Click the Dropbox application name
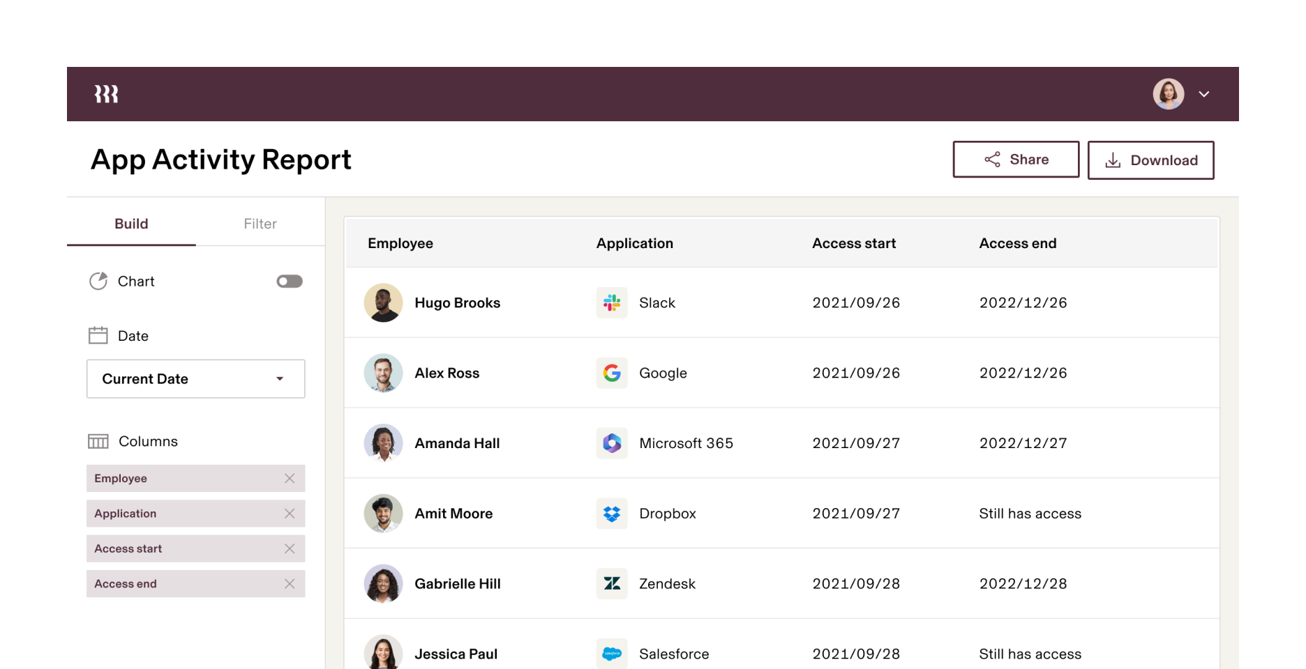Viewport: 1306px width, 669px height. click(668, 514)
